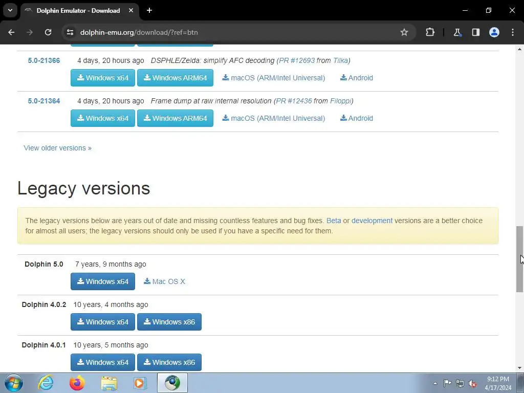This screenshot has height=393, width=524.
Task: Open PR #12693 link
Action: coord(297,60)
